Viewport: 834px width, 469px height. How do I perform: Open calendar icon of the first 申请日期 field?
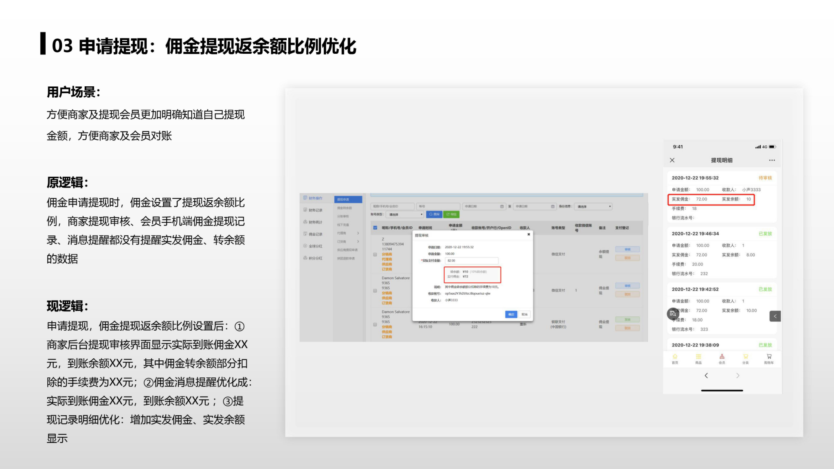coord(502,206)
